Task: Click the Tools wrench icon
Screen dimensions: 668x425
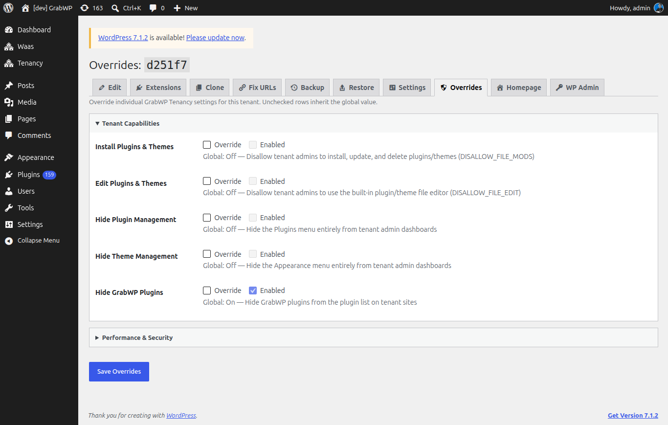Action: (x=9, y=208)
